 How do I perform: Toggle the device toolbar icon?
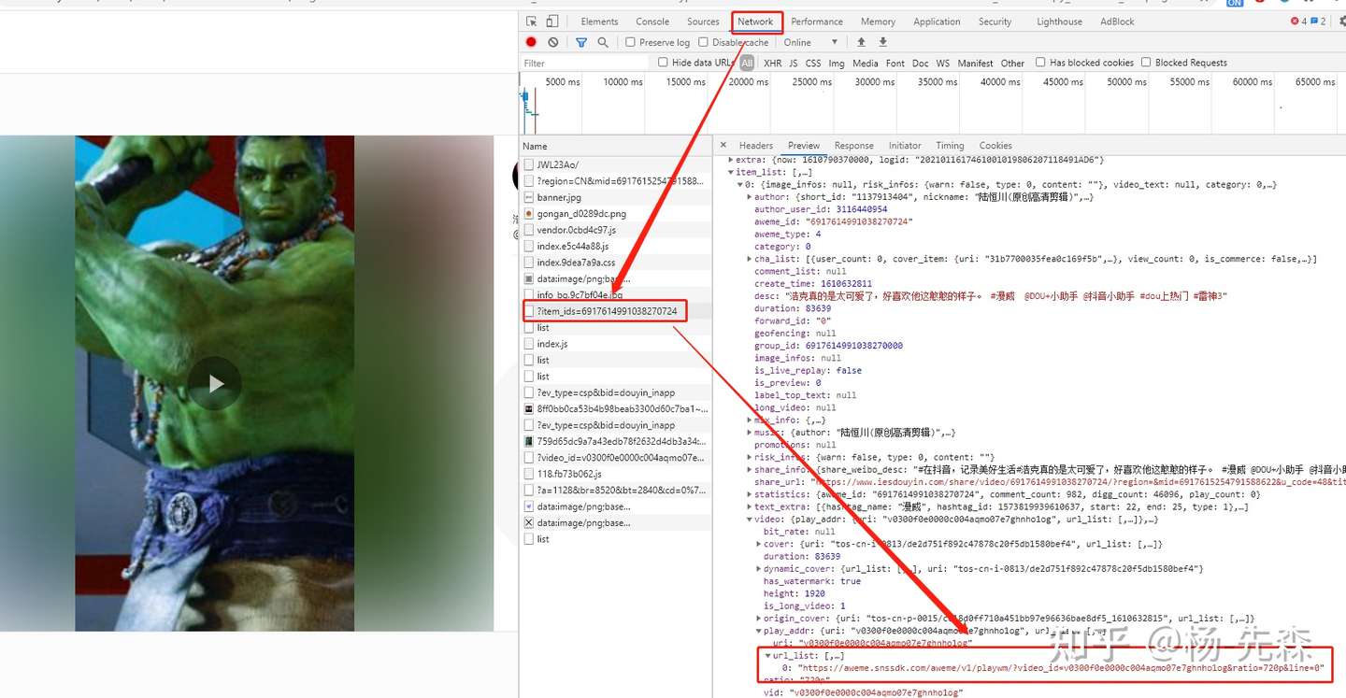click(552, 21)
